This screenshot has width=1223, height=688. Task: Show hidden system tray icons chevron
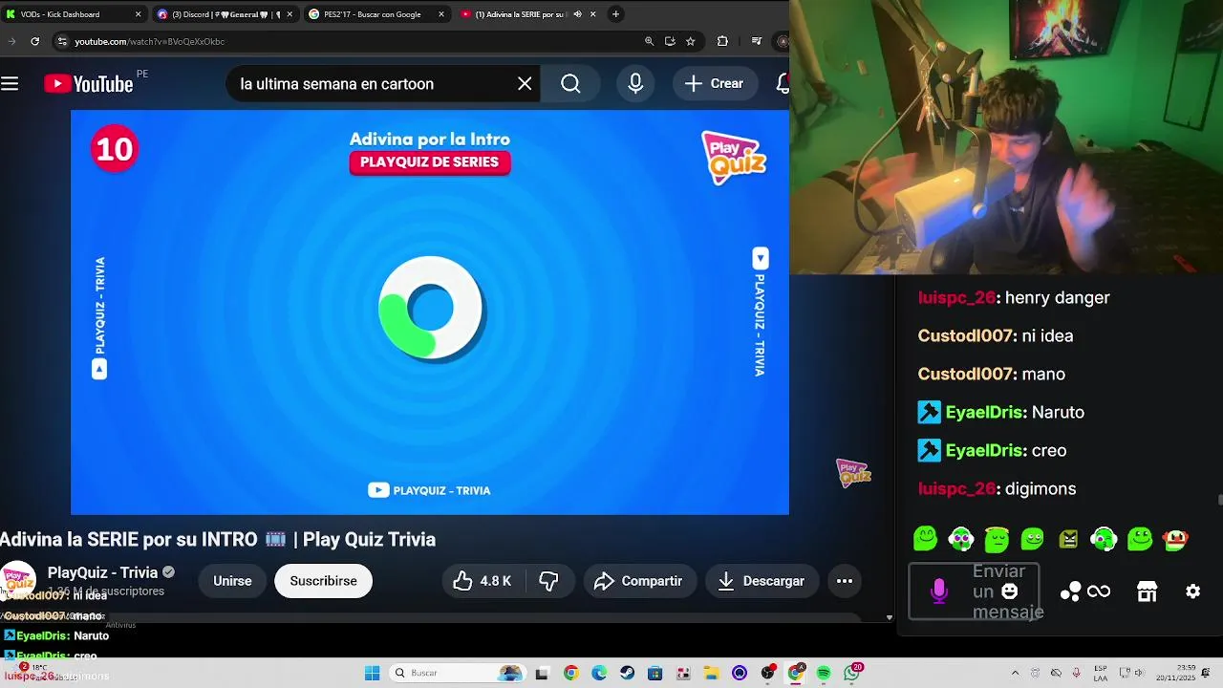click(x=1015, y=673)
